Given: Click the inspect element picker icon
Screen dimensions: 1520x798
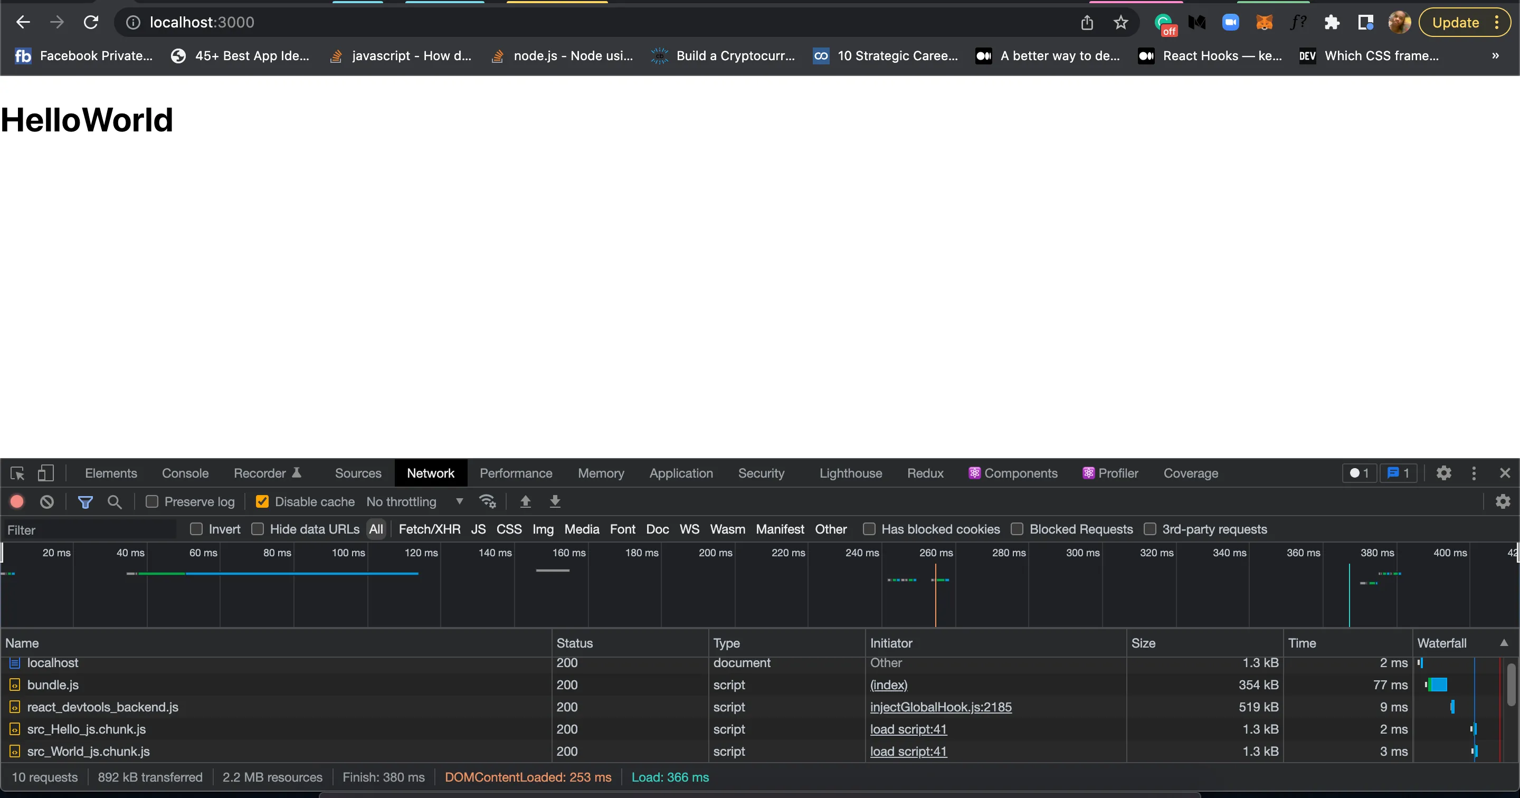Looking at the screenshot, I should point(17,473).
